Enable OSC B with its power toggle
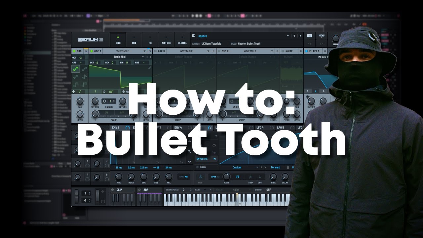 pos(155,51)
